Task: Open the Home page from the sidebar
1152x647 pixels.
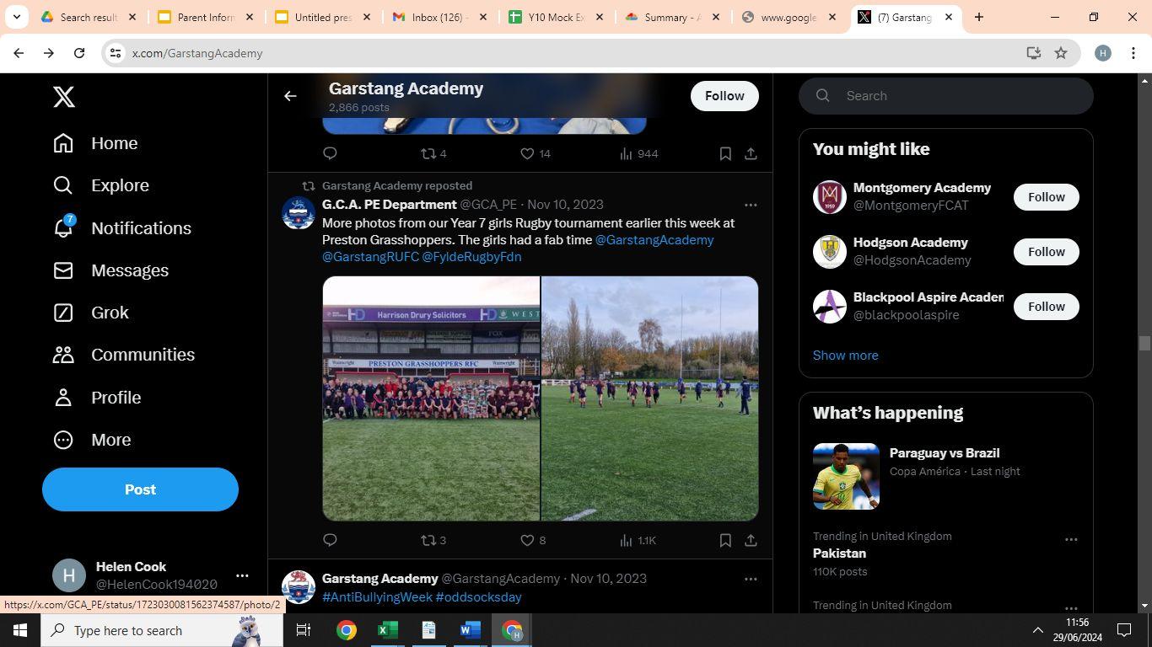Action: point(95,143)
